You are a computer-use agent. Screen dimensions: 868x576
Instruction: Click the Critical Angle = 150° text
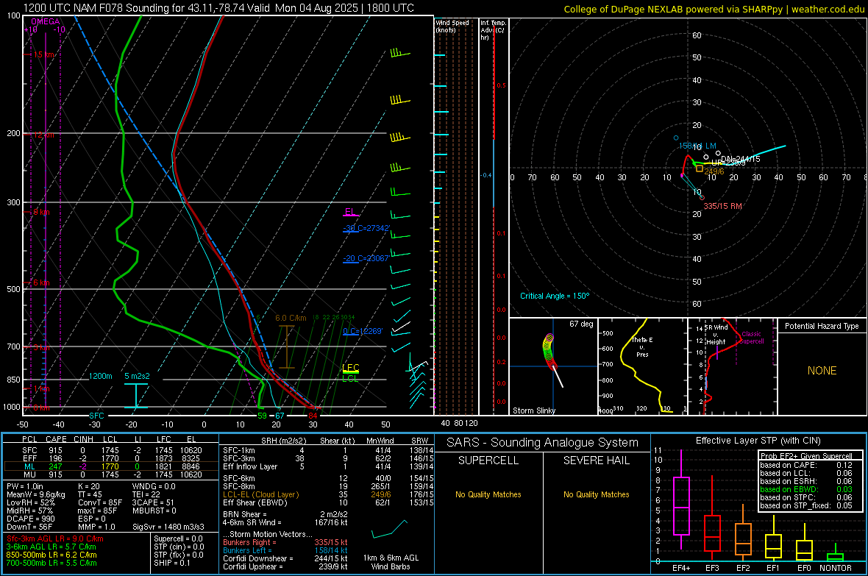click(555, 296)
